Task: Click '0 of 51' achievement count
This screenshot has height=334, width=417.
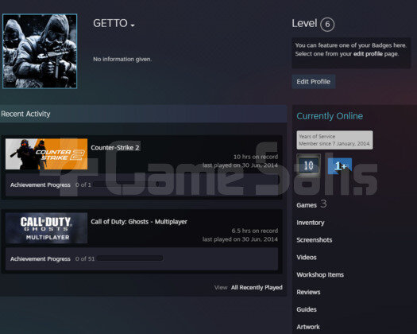Action: pyautogui.click(x=85, y=258)
